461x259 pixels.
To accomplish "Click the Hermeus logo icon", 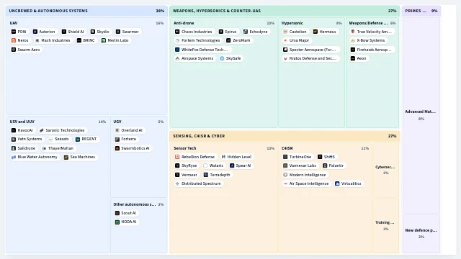I will [315, 32].
